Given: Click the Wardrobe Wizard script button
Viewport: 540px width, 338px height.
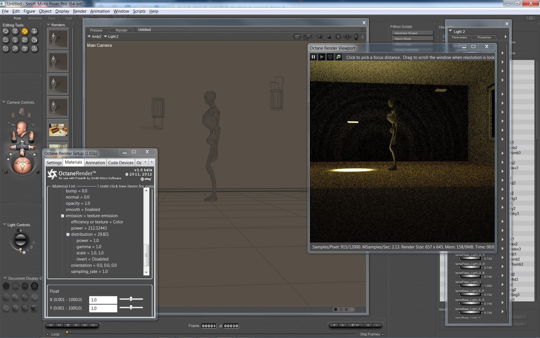Looking at the screenshot, I should click(x=413, y=33).
